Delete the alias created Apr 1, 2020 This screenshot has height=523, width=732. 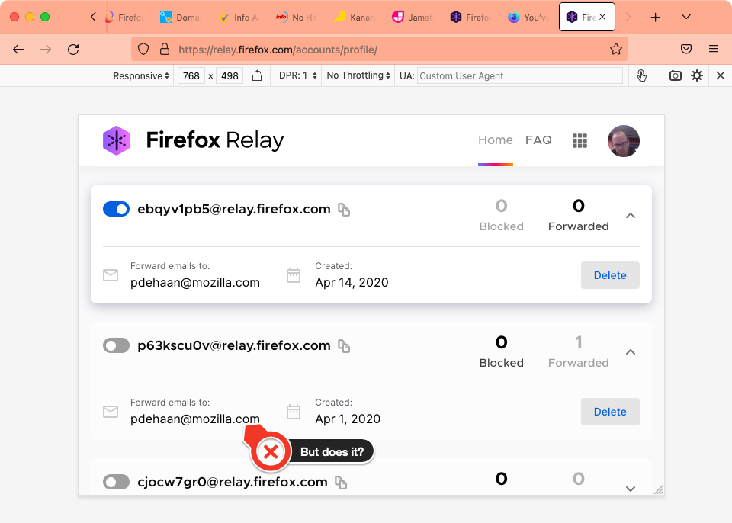(610, 411)
